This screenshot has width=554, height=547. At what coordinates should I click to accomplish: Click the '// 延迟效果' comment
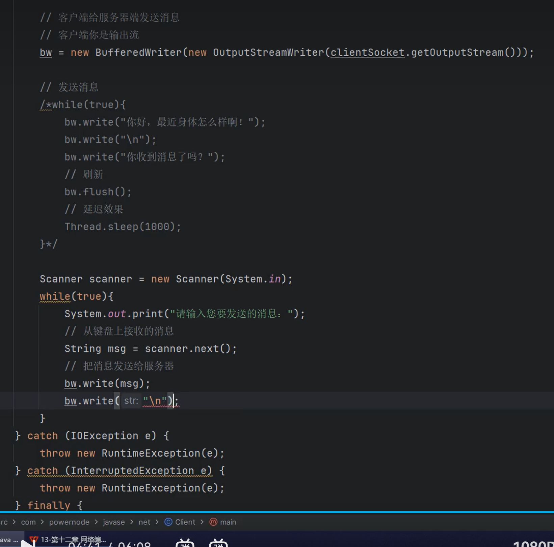point(94,209)
